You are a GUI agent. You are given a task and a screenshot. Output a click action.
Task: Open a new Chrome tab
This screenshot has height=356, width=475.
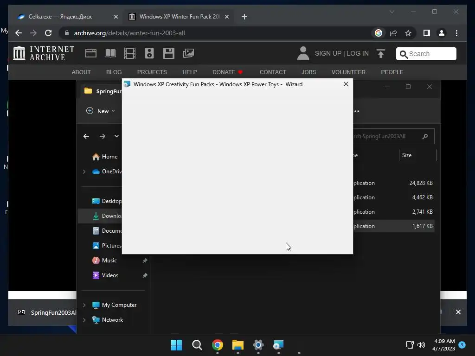[244, 17]
